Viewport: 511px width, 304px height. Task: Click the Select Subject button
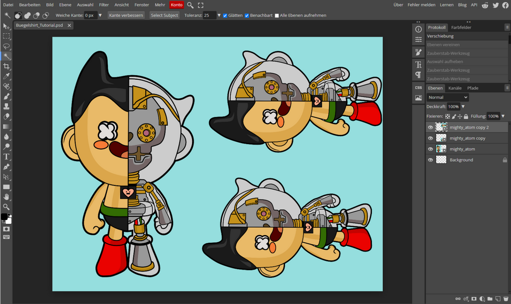point(164,15)
